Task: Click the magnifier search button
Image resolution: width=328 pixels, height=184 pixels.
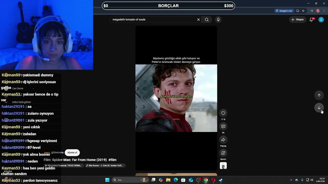Action: [207, 20]
